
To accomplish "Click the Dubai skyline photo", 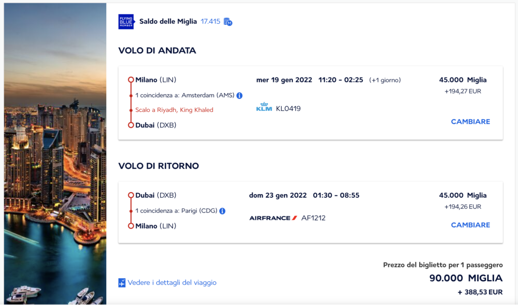I will click(x=55, y=154).
